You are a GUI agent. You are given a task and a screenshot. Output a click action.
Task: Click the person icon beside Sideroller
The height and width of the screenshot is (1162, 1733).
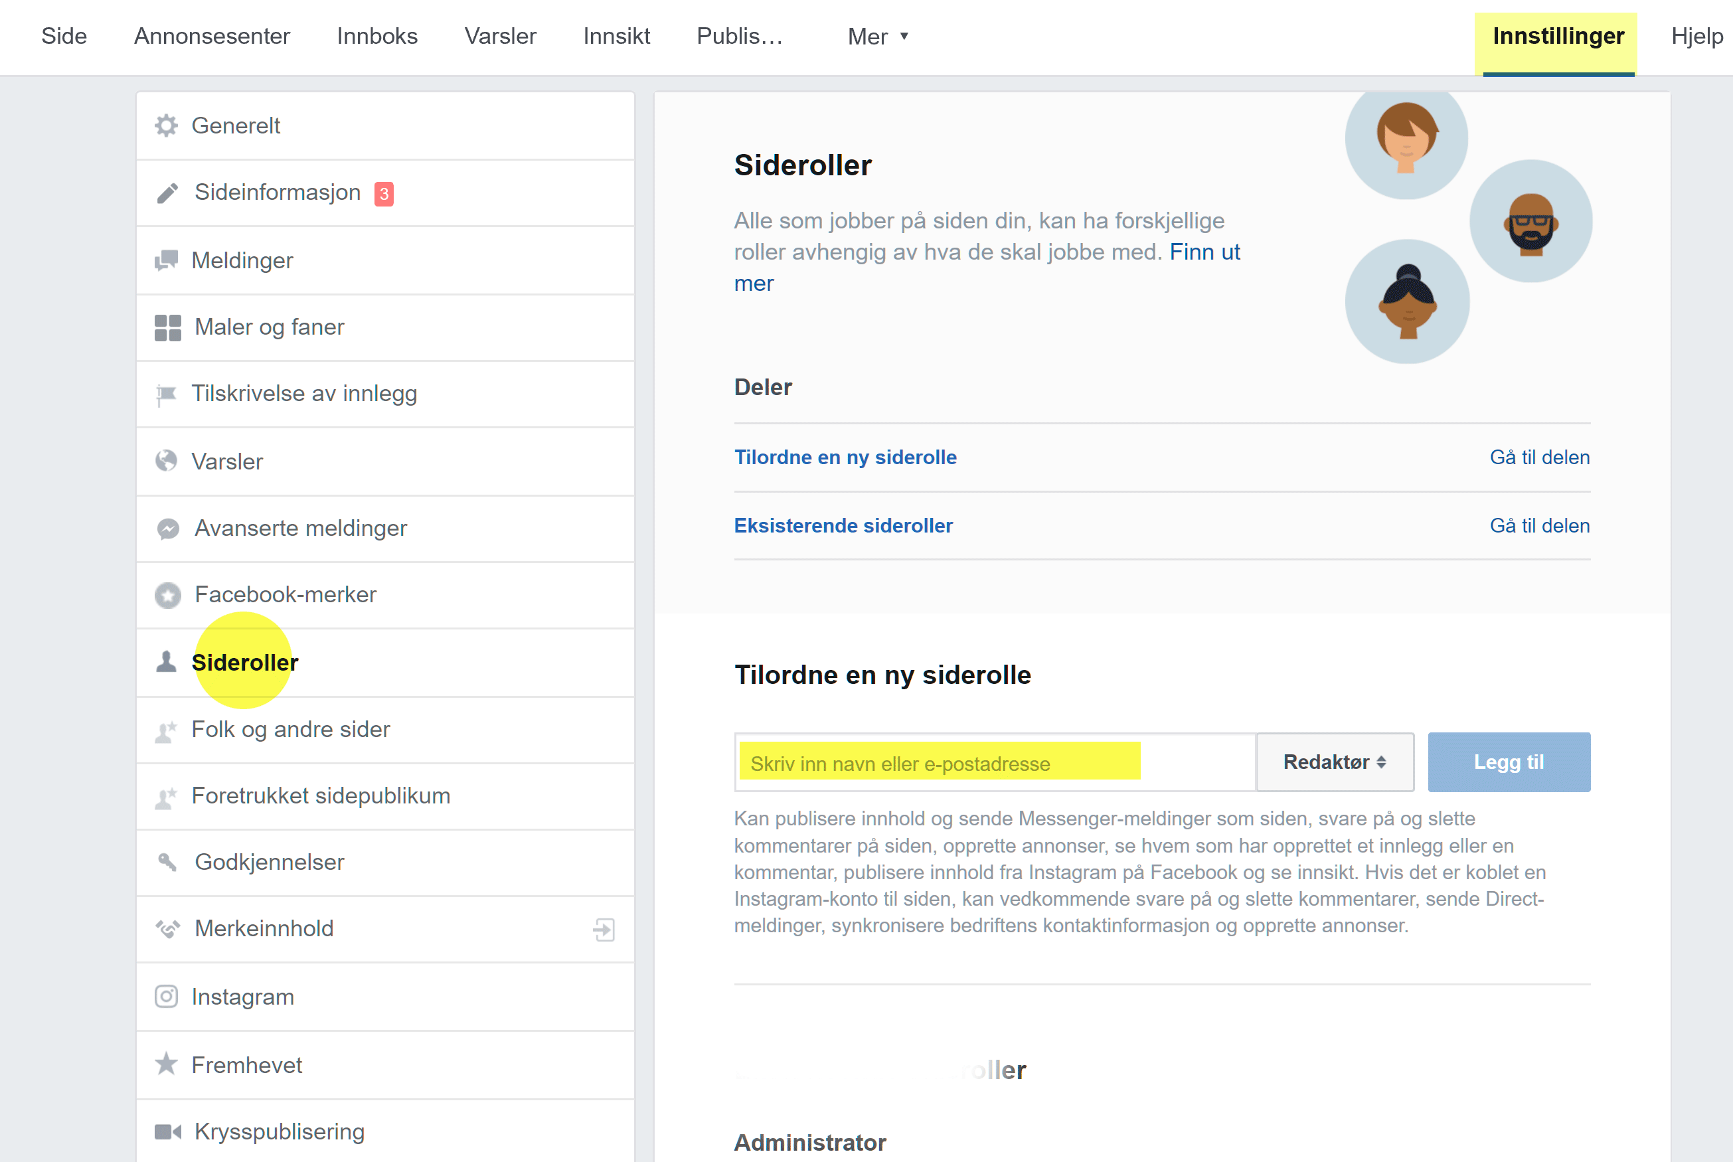tap(166, 662)
